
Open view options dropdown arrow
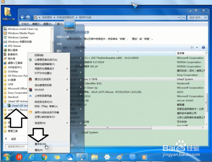coord(197,48)
